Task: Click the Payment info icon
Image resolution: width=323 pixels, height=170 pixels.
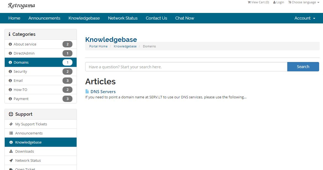Action: [x=10, y=99]
